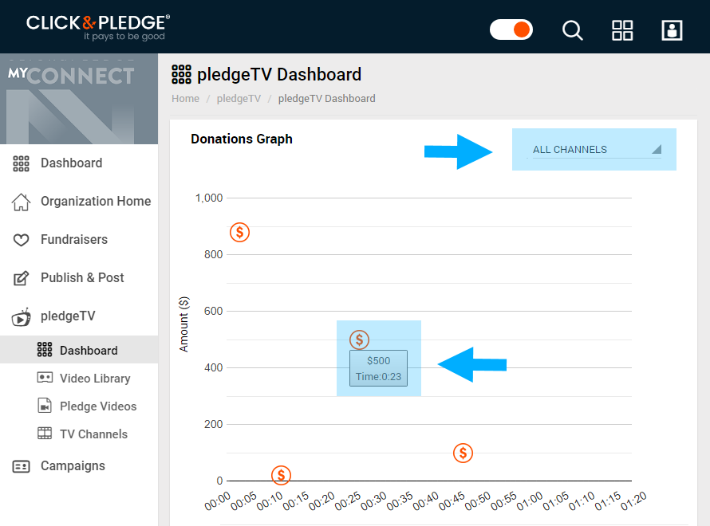Click the Donations Graph heading
The width and height of the screenshot is (710, 526).
242,139
